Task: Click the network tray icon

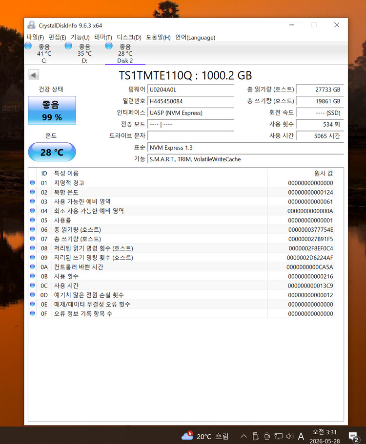Action: (x=278, y=436)
